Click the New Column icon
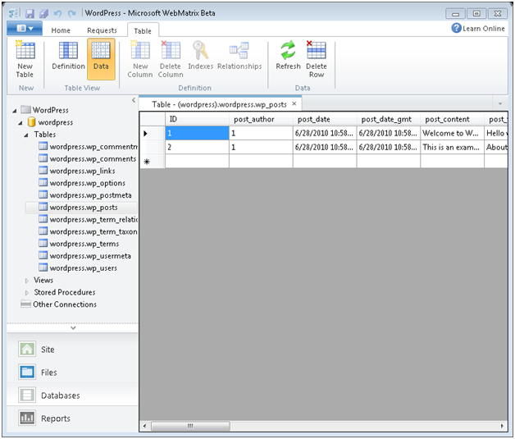Image resolution: width=515 pixels, height=439 pixels. click(x=140, y=50)
